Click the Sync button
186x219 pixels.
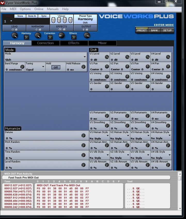(44, 16)
